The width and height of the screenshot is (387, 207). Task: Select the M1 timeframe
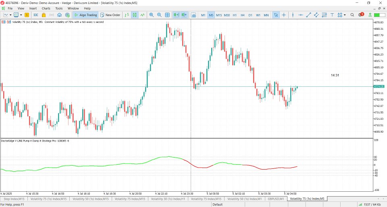tap(203, 15)
